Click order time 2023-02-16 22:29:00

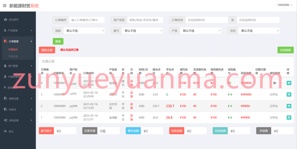pyautogui.click(x=90, y=94)
